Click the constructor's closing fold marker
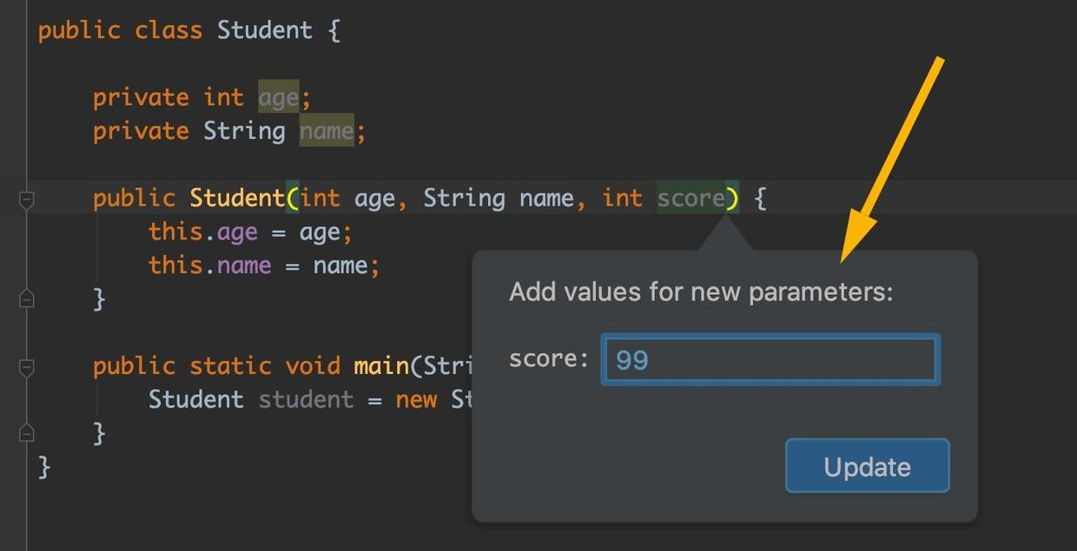This screenshot has width=1077, height=551. pos(27,299)
